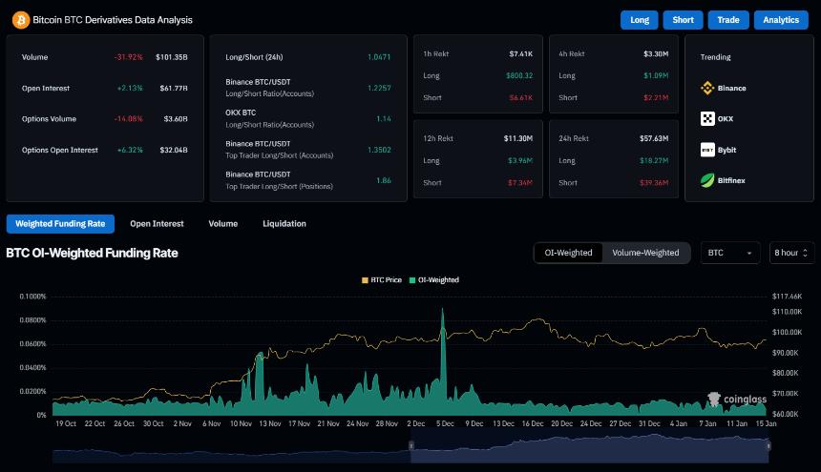The image size is (821, 472).
Task: Click the 4h Rekt total $3.30M
Action: 656,53
